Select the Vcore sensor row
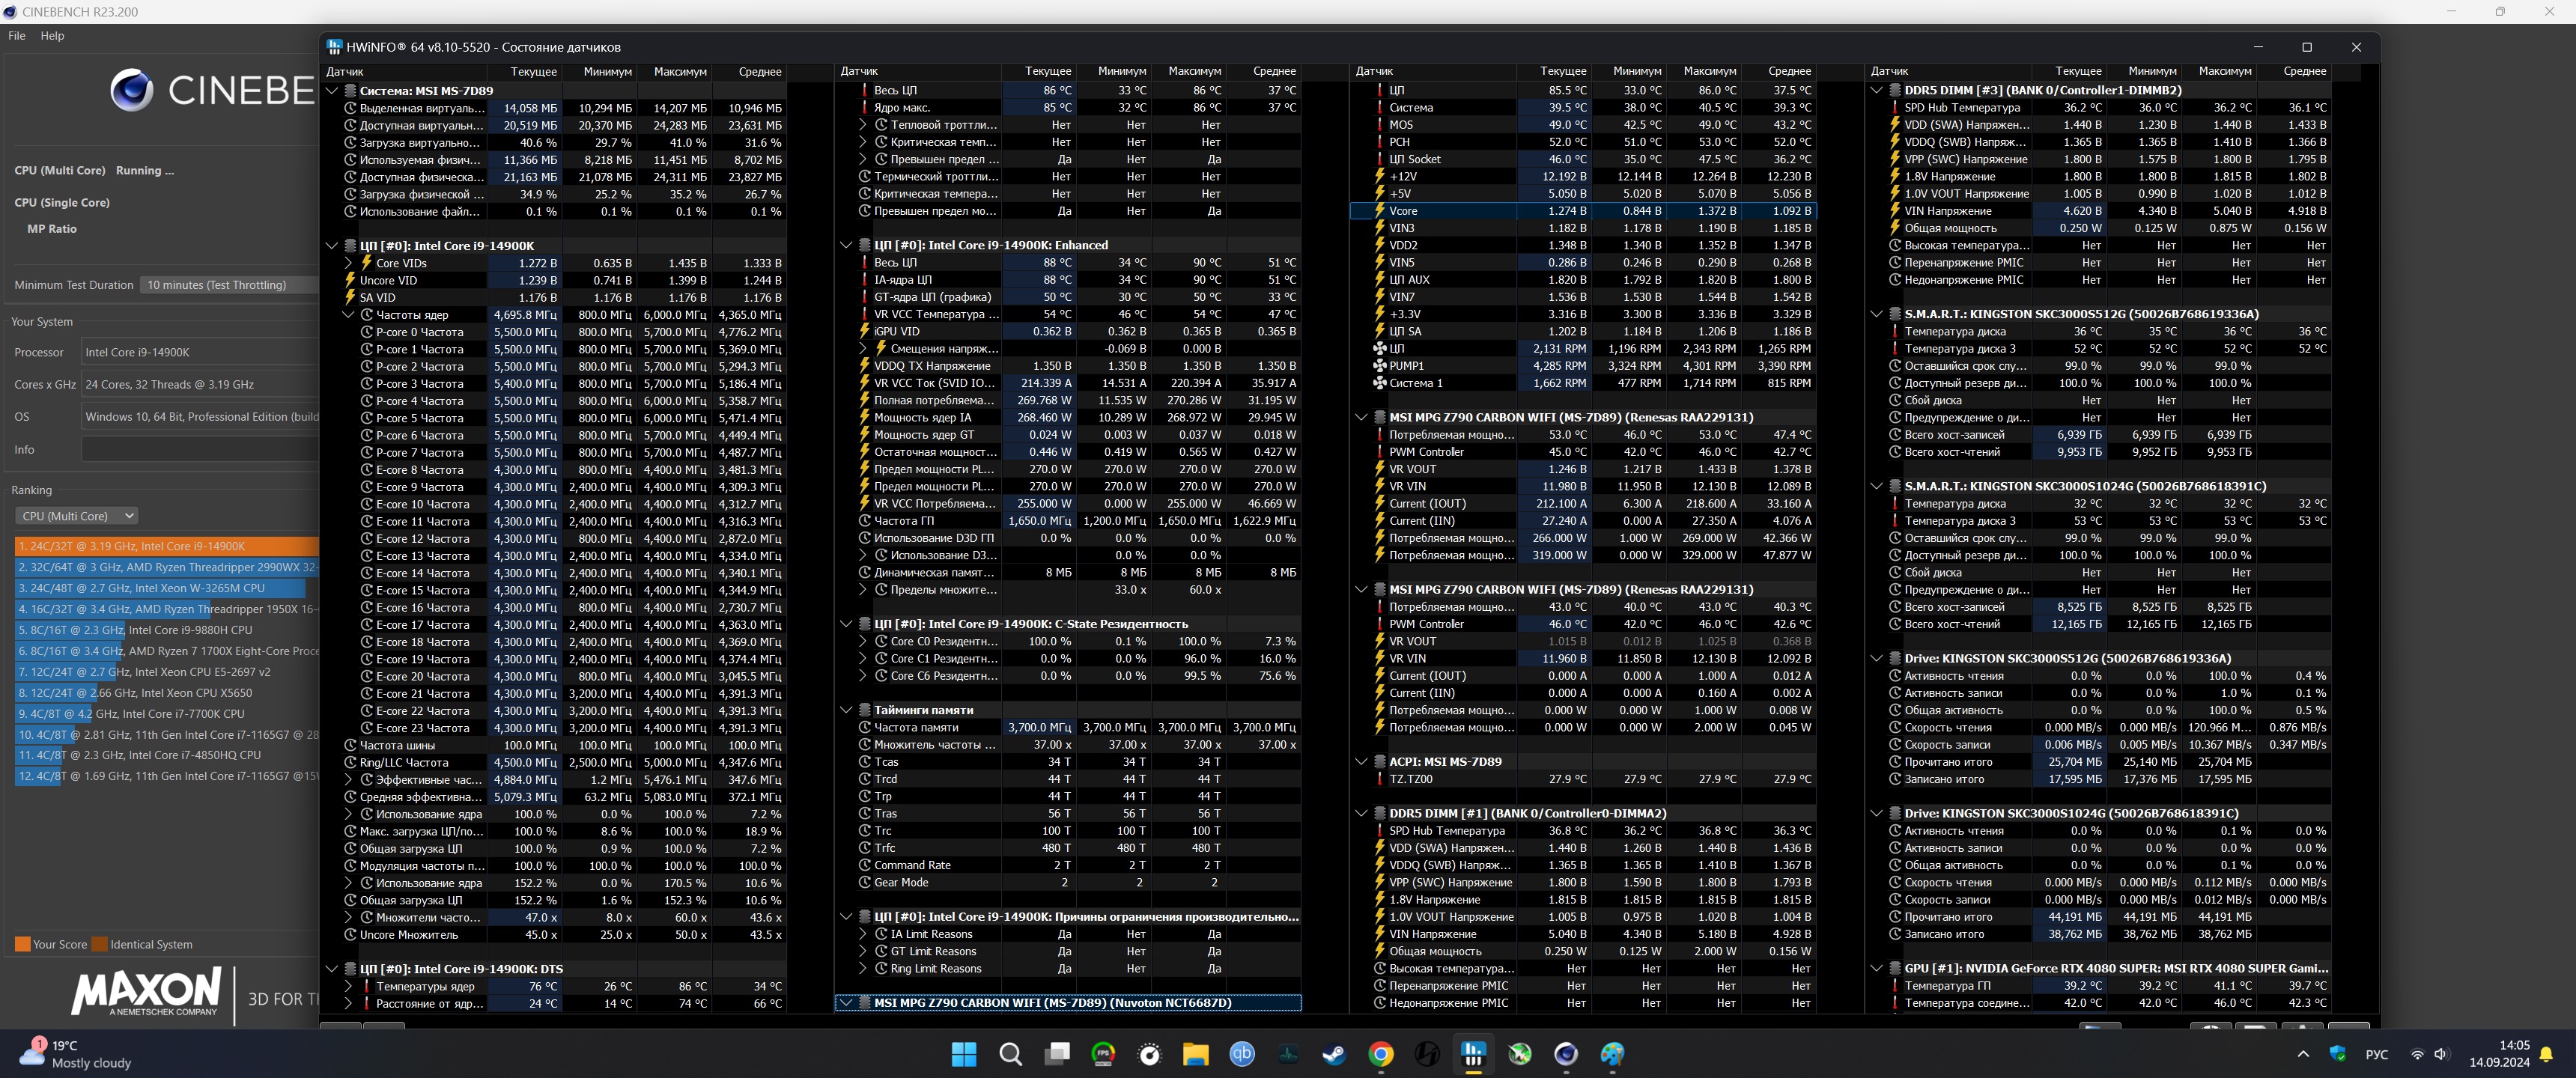 click(x=1403, y=211)
